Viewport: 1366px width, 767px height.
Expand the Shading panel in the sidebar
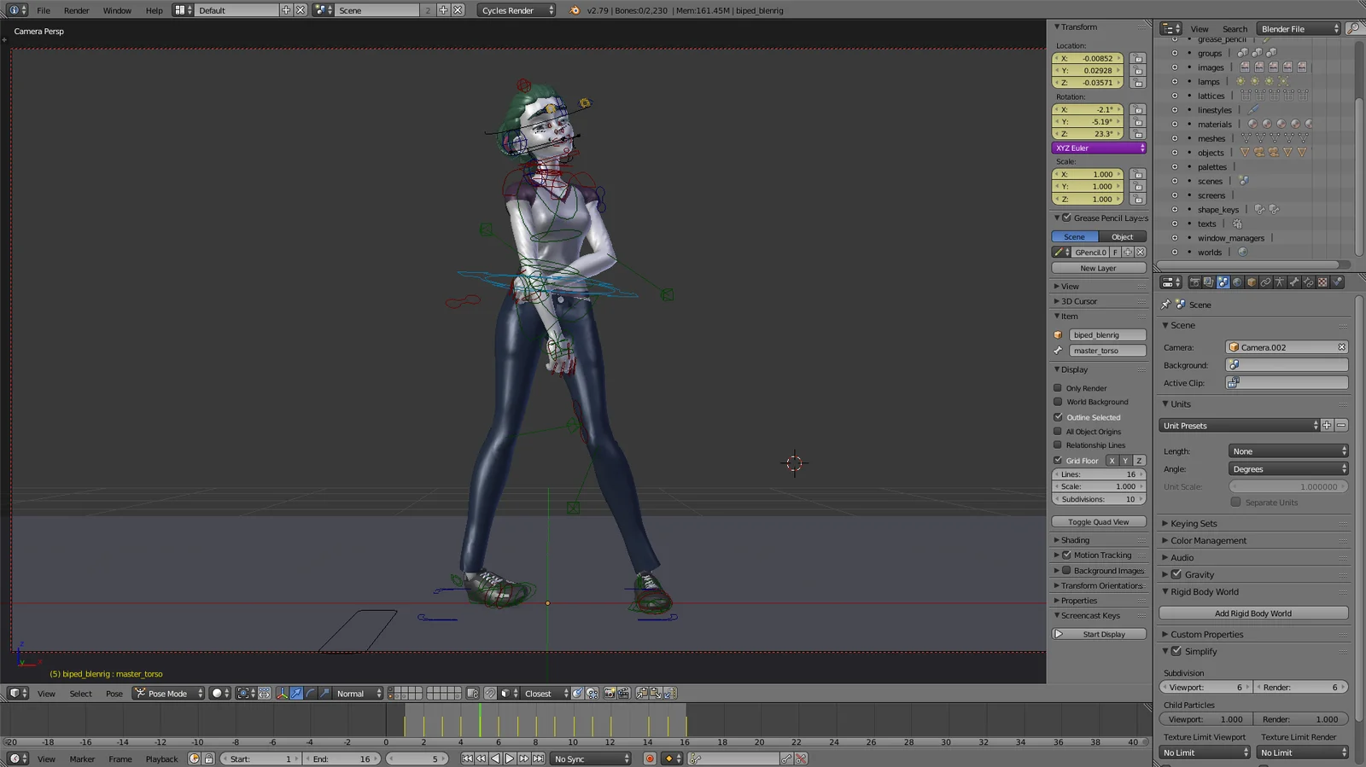pos(1075,540)
